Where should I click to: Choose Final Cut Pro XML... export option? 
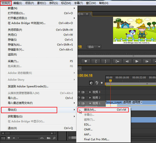[96, 139]
